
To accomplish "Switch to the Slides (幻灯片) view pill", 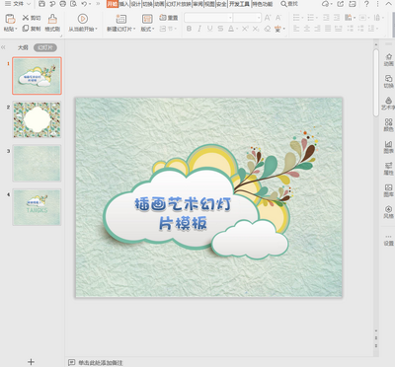I will pyautogui.click(x=45, y=48).
